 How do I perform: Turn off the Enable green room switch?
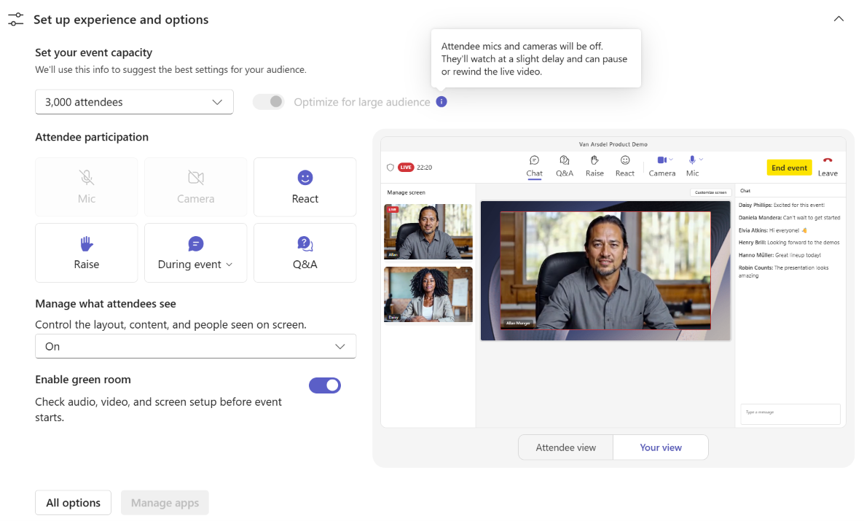coord(325,385)
